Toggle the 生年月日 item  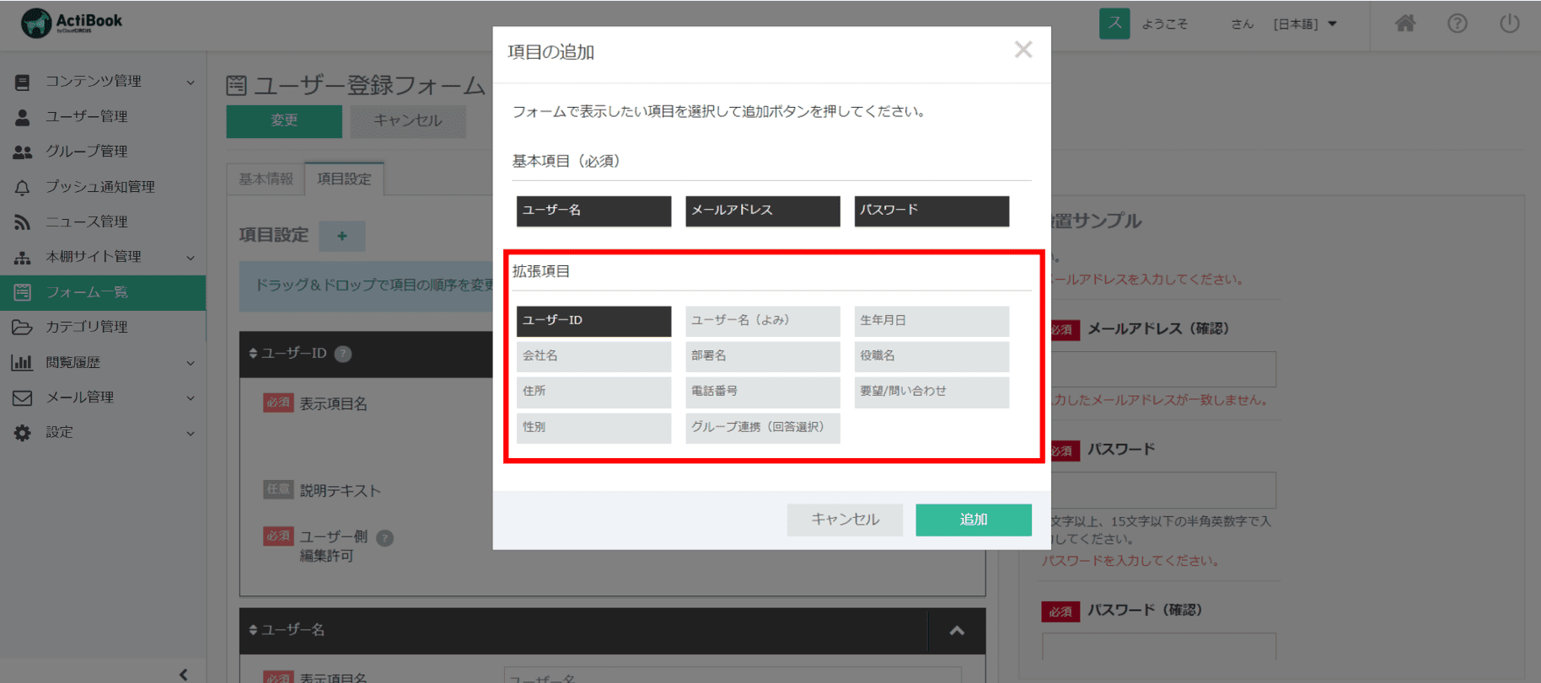(x=932, y=321)
